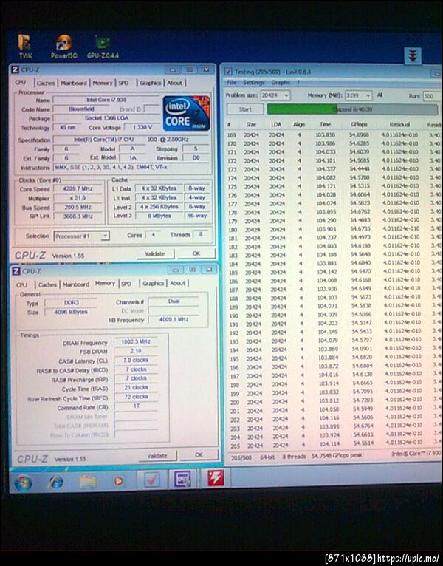Click OK in the top CPU-Z window
The height and width of the screenshot is (566, 443).
tap(196, 253)
